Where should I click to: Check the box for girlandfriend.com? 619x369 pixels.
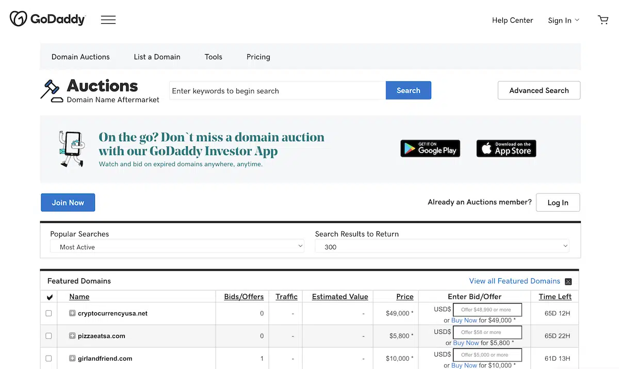pos(48,358)
